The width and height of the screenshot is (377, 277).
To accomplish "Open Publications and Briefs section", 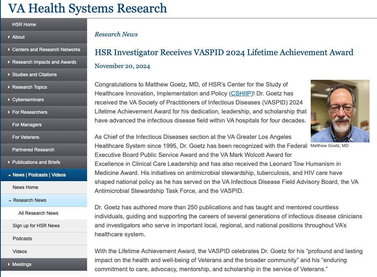I will click(x=36, y=162).
